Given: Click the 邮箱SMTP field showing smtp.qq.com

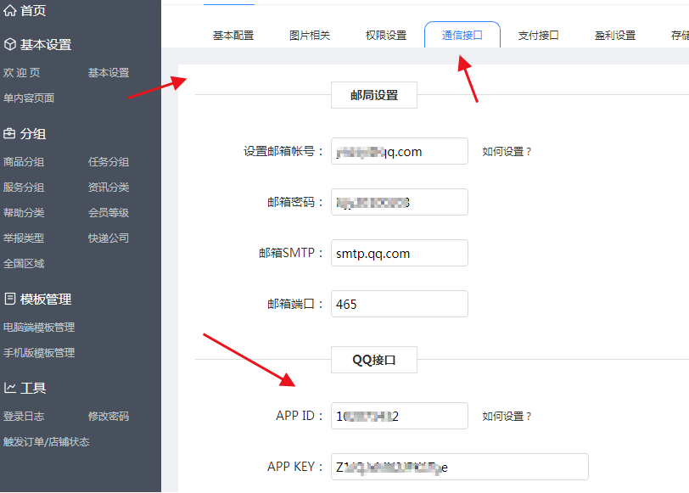Looking at the screenshot, I should [400, 253].
